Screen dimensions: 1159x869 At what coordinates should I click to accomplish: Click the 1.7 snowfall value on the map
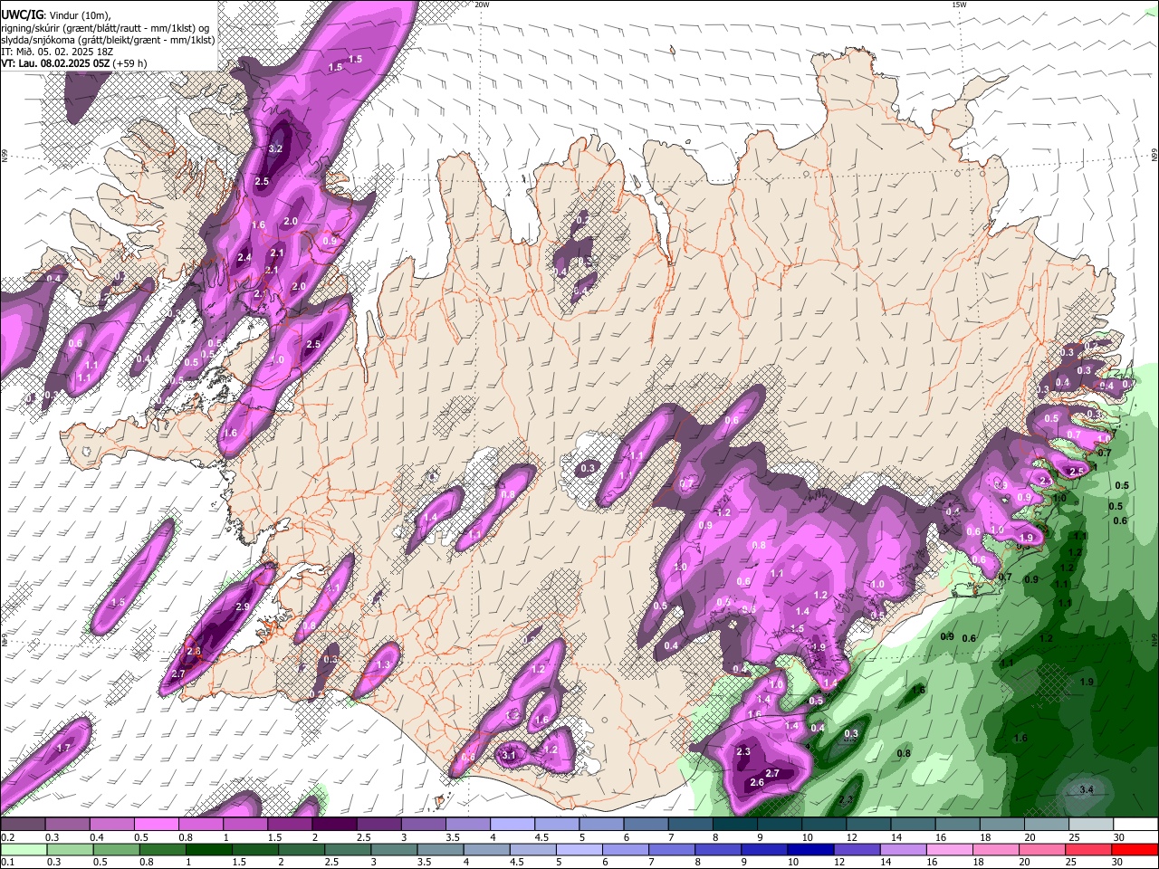[63, 749]
